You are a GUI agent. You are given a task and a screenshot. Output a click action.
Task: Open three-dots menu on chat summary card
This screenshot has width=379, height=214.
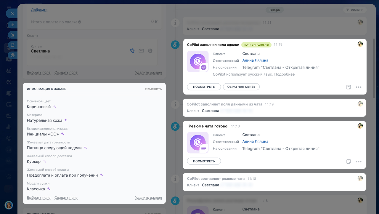tap(359, 162)
